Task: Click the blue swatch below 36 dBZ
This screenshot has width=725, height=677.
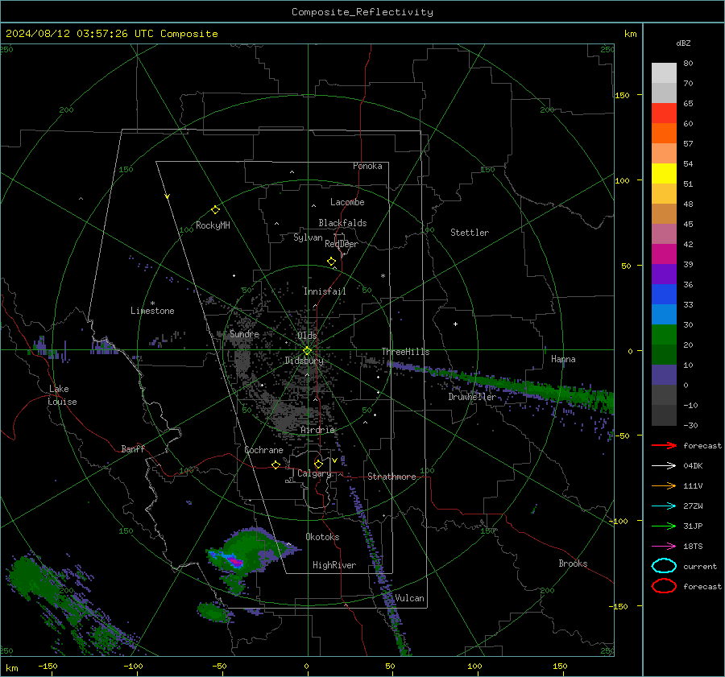Action: point(664,295)
